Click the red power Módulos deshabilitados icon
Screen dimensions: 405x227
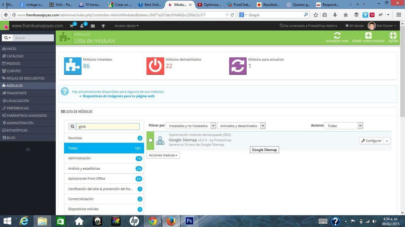pos(155,66)
